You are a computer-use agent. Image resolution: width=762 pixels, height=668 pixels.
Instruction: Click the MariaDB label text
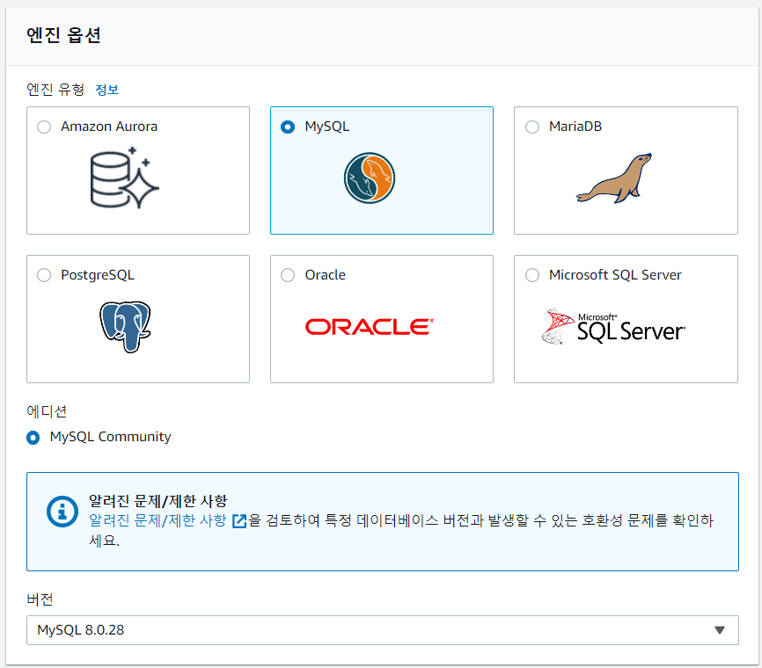point(575,127)
